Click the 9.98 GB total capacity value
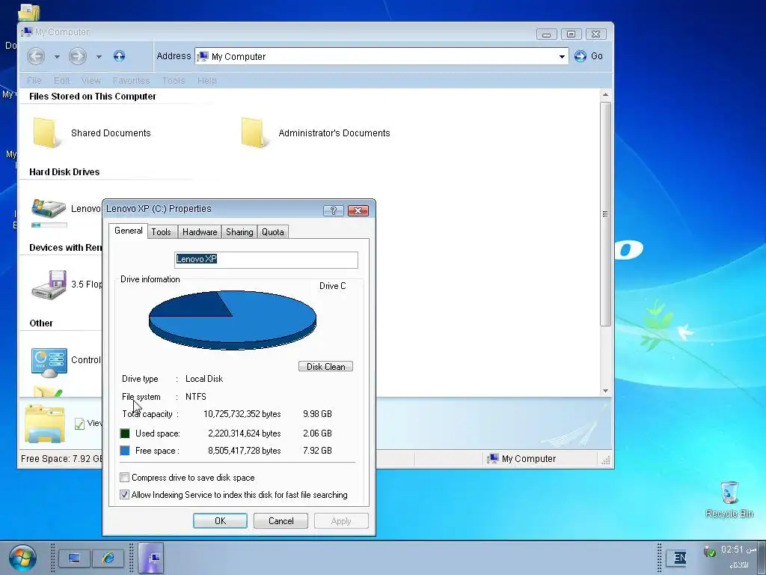 pos(317,414)
